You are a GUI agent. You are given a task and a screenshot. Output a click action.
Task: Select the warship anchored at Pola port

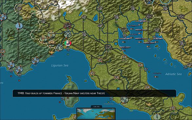[149, 43]
